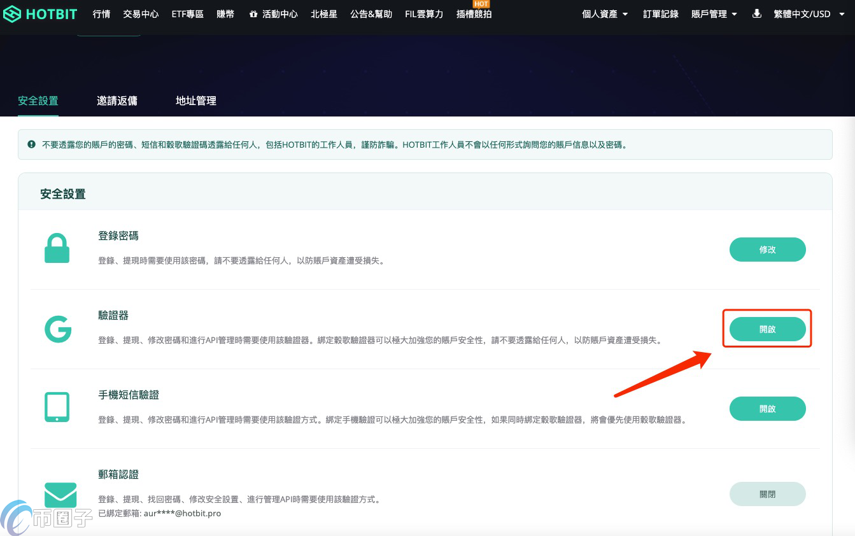Switch to the 地址管理 tab
Viewport: 855px width, 536px height.
tap(196, 101)
